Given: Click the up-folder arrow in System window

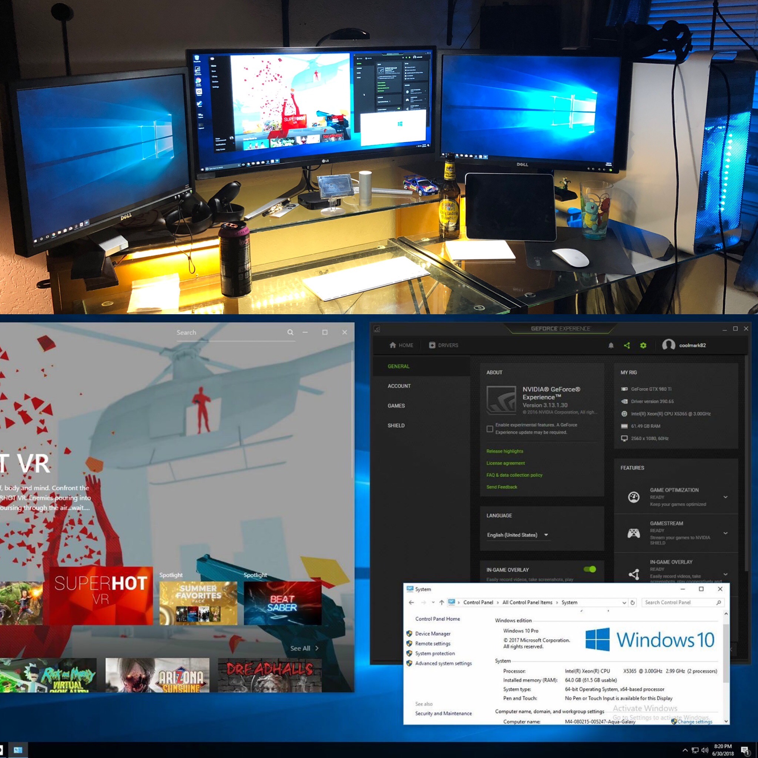Looking at the screenshot, I should [x=442, y=603].
